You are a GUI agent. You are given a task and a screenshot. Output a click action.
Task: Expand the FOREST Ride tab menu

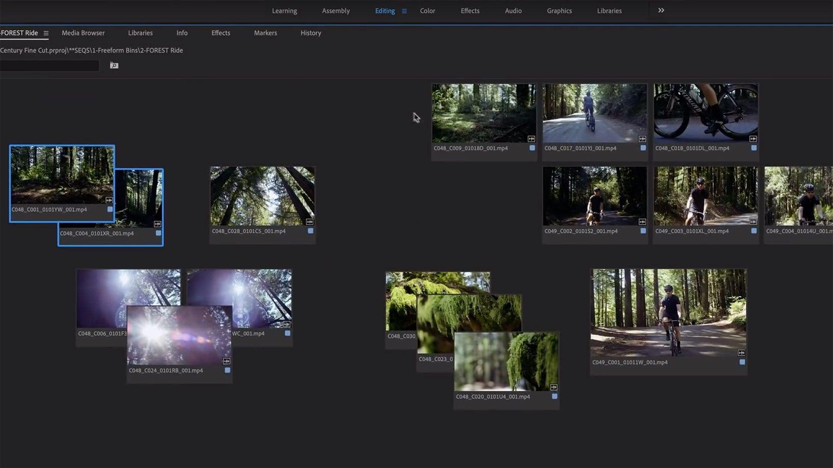[46, 33]
